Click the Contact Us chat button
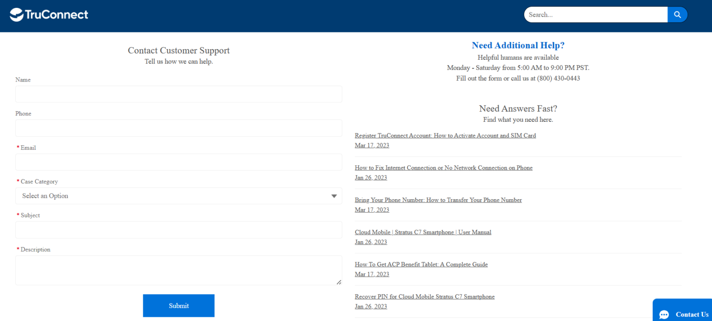This screenshot has height=321, width=712. click(x=682, y=310)
